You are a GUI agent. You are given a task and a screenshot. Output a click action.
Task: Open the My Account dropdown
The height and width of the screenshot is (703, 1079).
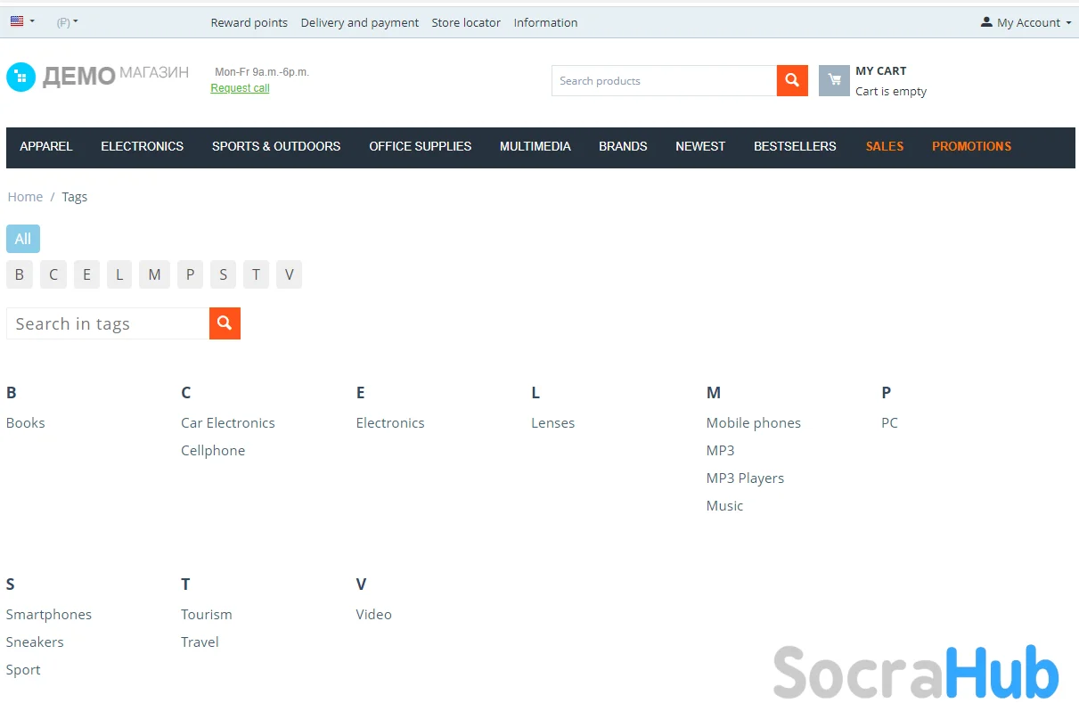[1026, 22]
